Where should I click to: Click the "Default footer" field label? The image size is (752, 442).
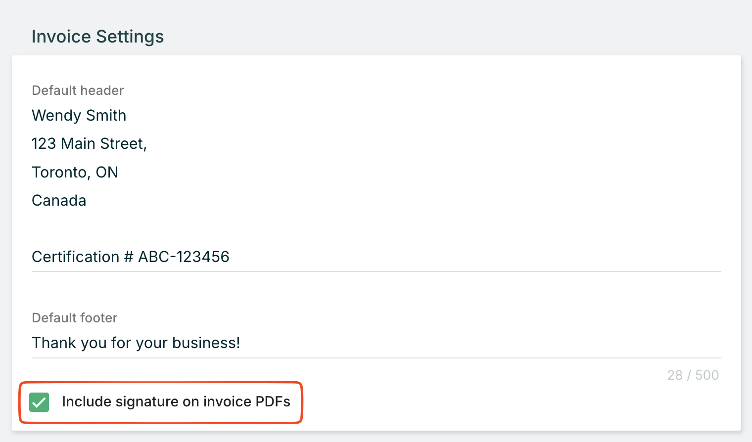(x=75, y=318)
